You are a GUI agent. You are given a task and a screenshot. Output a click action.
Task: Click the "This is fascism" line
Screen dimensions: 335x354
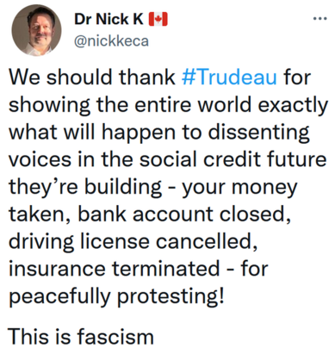81,337
